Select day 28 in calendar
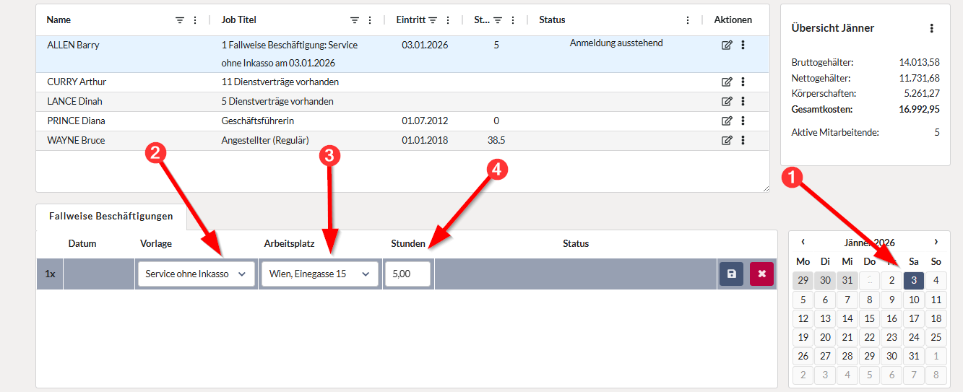 847,355
